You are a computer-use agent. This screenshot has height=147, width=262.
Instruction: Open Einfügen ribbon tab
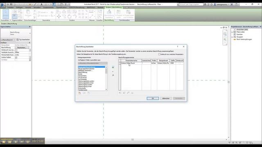pyautogui.click(x=19, y=7)
